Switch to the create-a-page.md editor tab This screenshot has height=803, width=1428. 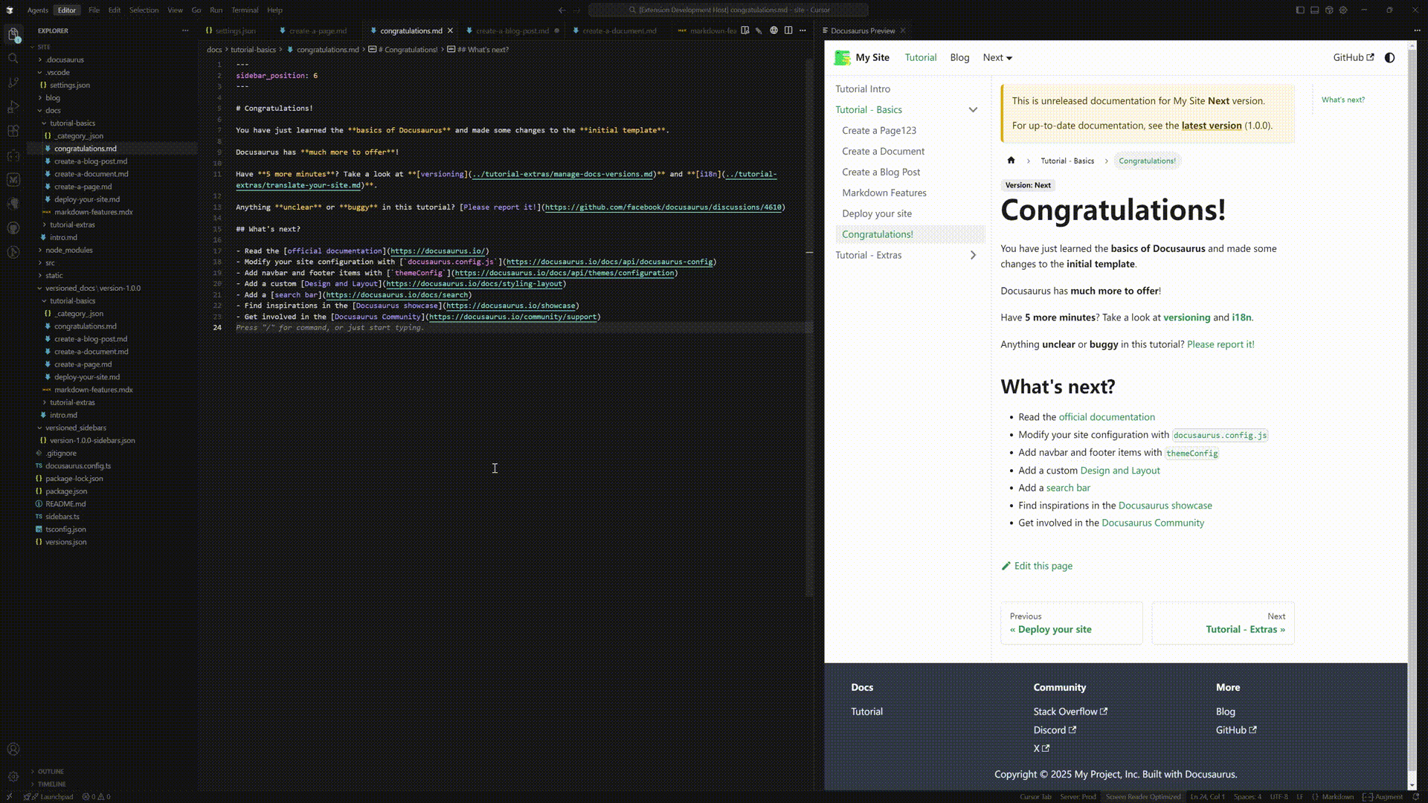(318, 30)
